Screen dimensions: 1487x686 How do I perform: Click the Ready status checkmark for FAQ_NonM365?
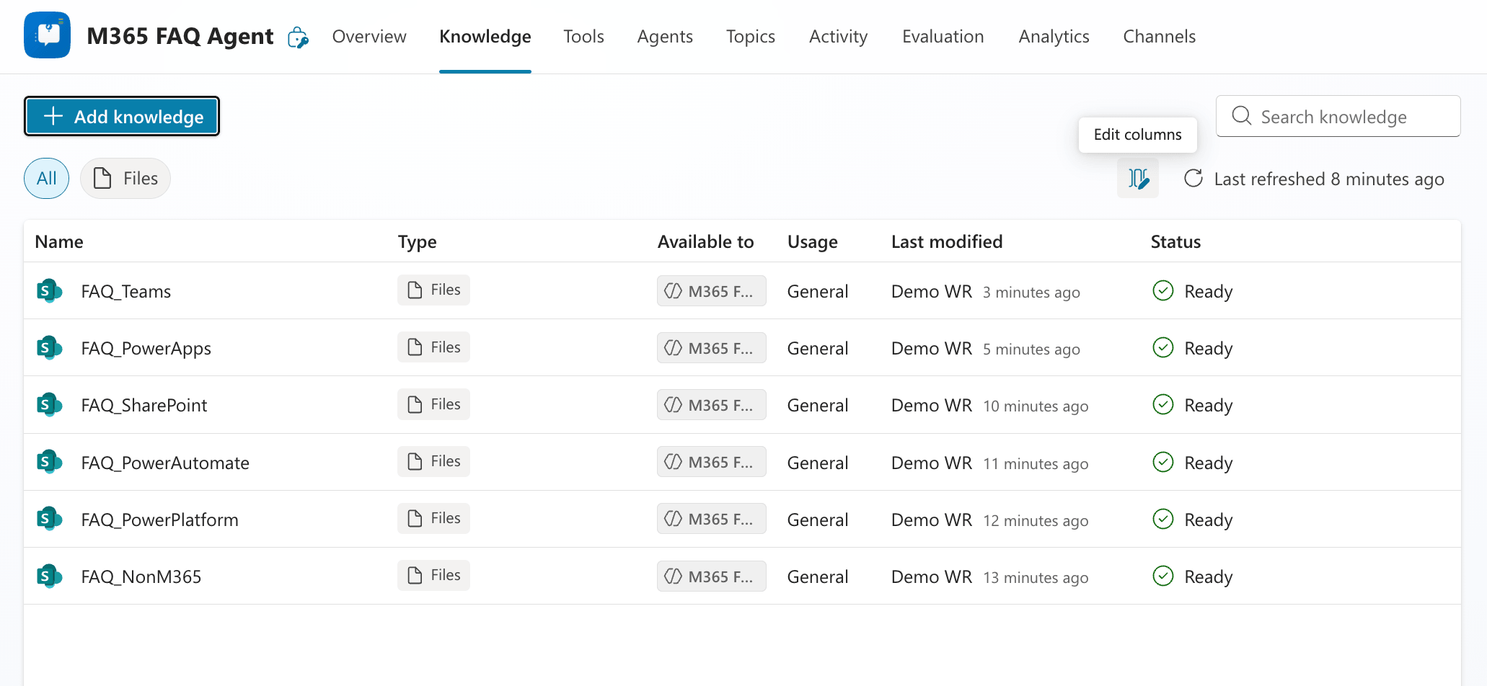[1163, 576]
